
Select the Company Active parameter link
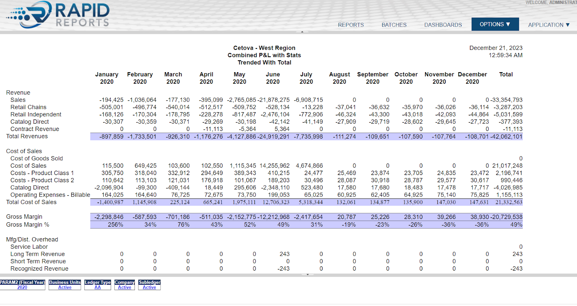(x=124, y=288)
